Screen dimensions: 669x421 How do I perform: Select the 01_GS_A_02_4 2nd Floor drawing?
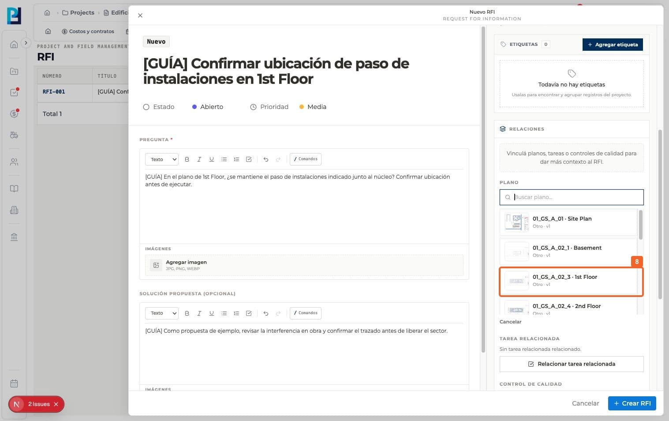click(x=568, y=306)
